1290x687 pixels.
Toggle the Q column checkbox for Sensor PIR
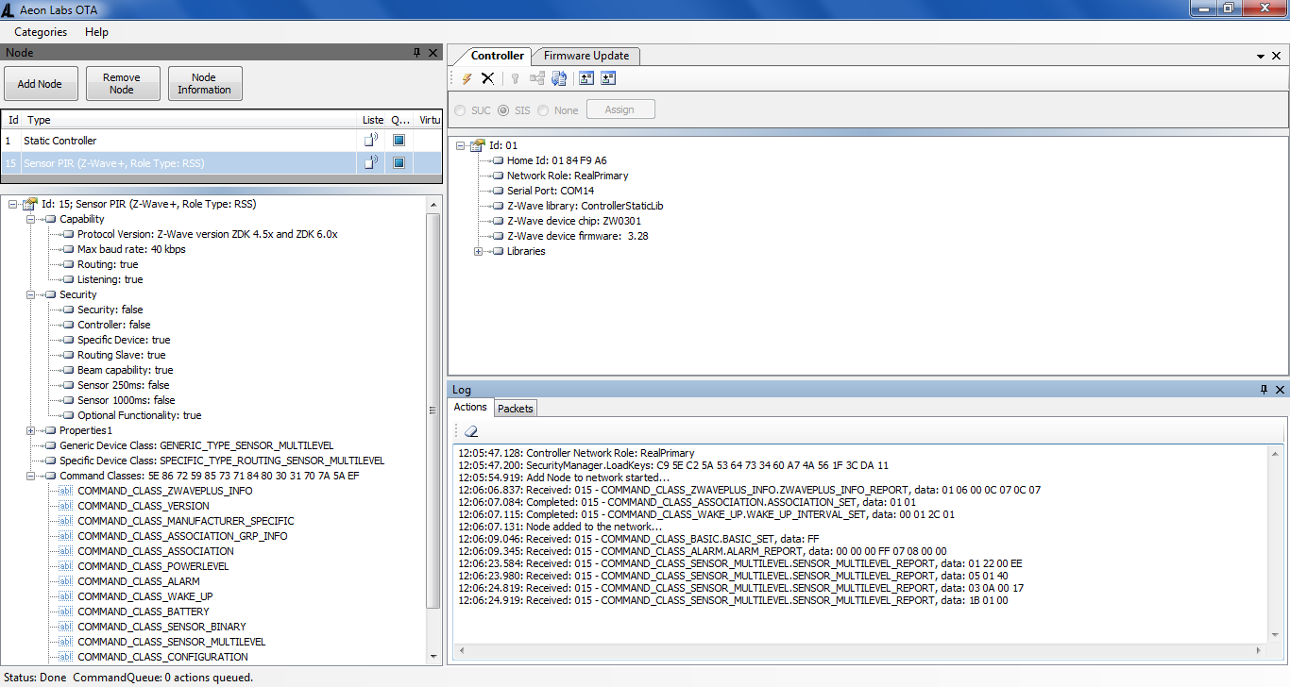coord(399,163)
